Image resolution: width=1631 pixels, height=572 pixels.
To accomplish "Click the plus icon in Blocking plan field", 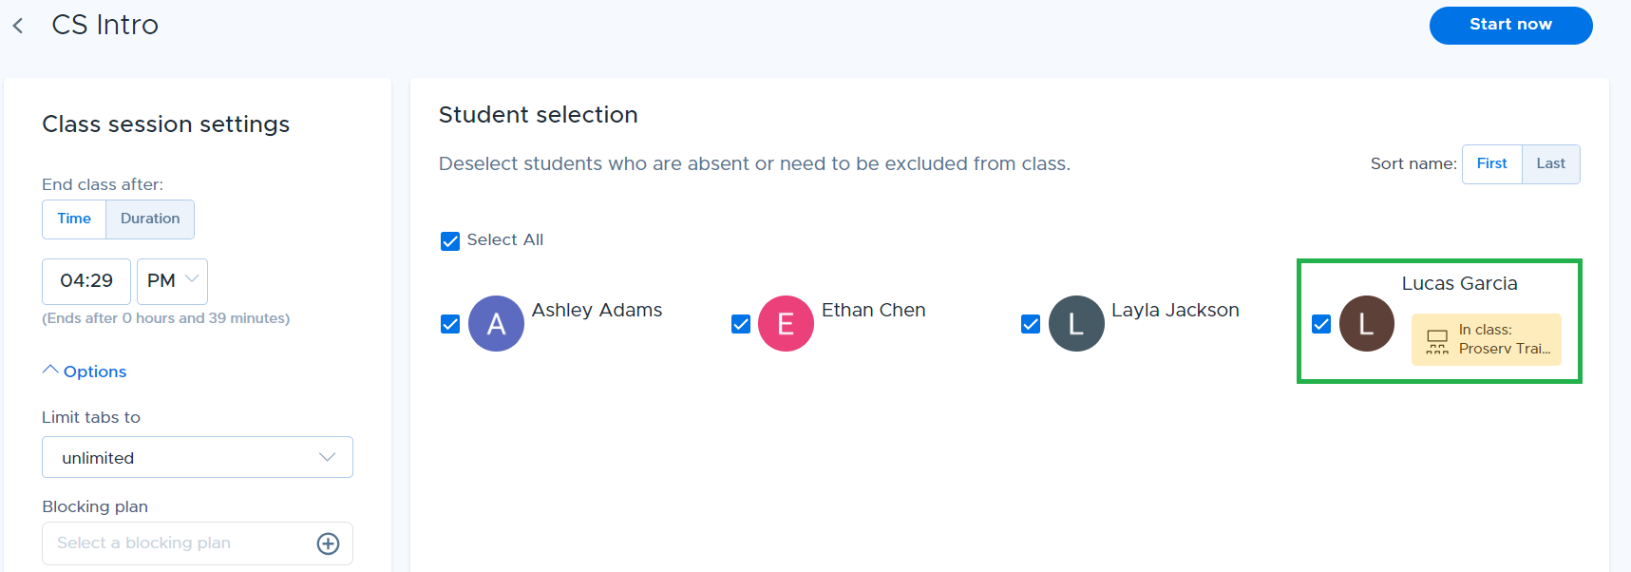I will point(328,543).
